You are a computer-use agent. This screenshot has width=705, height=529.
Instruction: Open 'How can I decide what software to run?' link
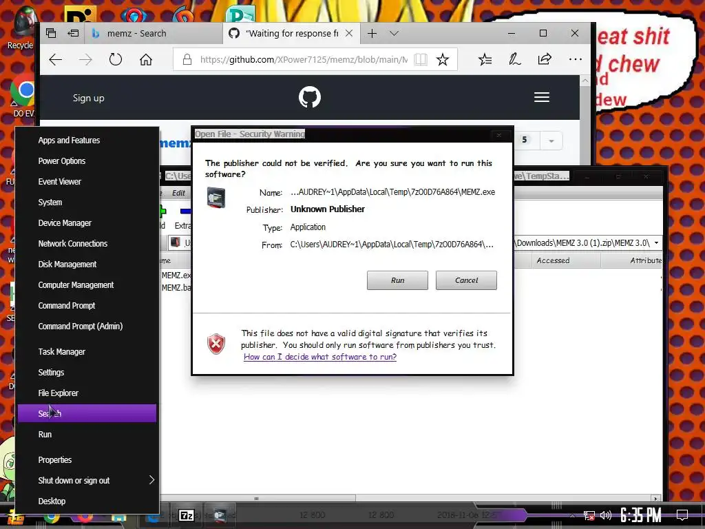pyautogui.click(x=320, y=357)
